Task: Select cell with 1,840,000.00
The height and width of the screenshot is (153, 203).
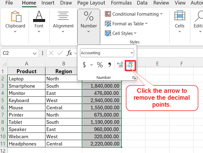Action: 102,86
